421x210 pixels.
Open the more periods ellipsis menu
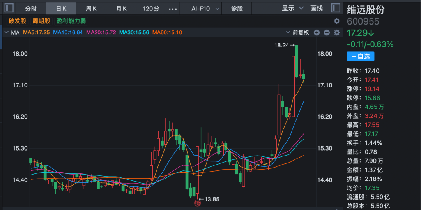pos(173,9)
